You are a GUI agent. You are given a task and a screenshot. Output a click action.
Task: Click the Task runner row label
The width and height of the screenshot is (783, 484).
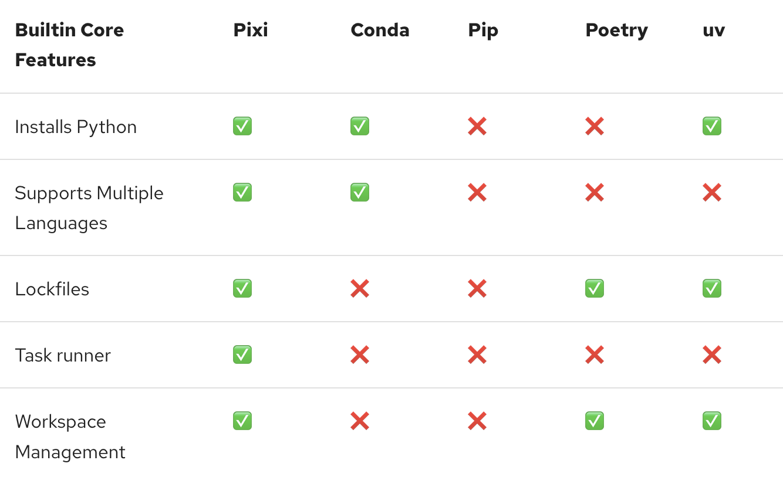[x=63, y=355]
